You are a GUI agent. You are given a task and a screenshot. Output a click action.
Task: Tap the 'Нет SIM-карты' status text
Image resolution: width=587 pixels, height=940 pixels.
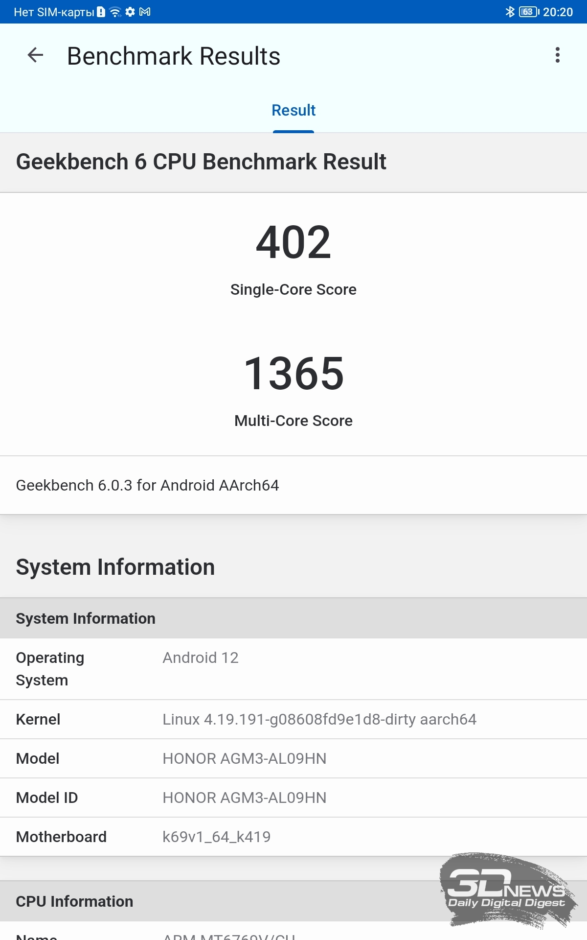[x=54, y=12]
